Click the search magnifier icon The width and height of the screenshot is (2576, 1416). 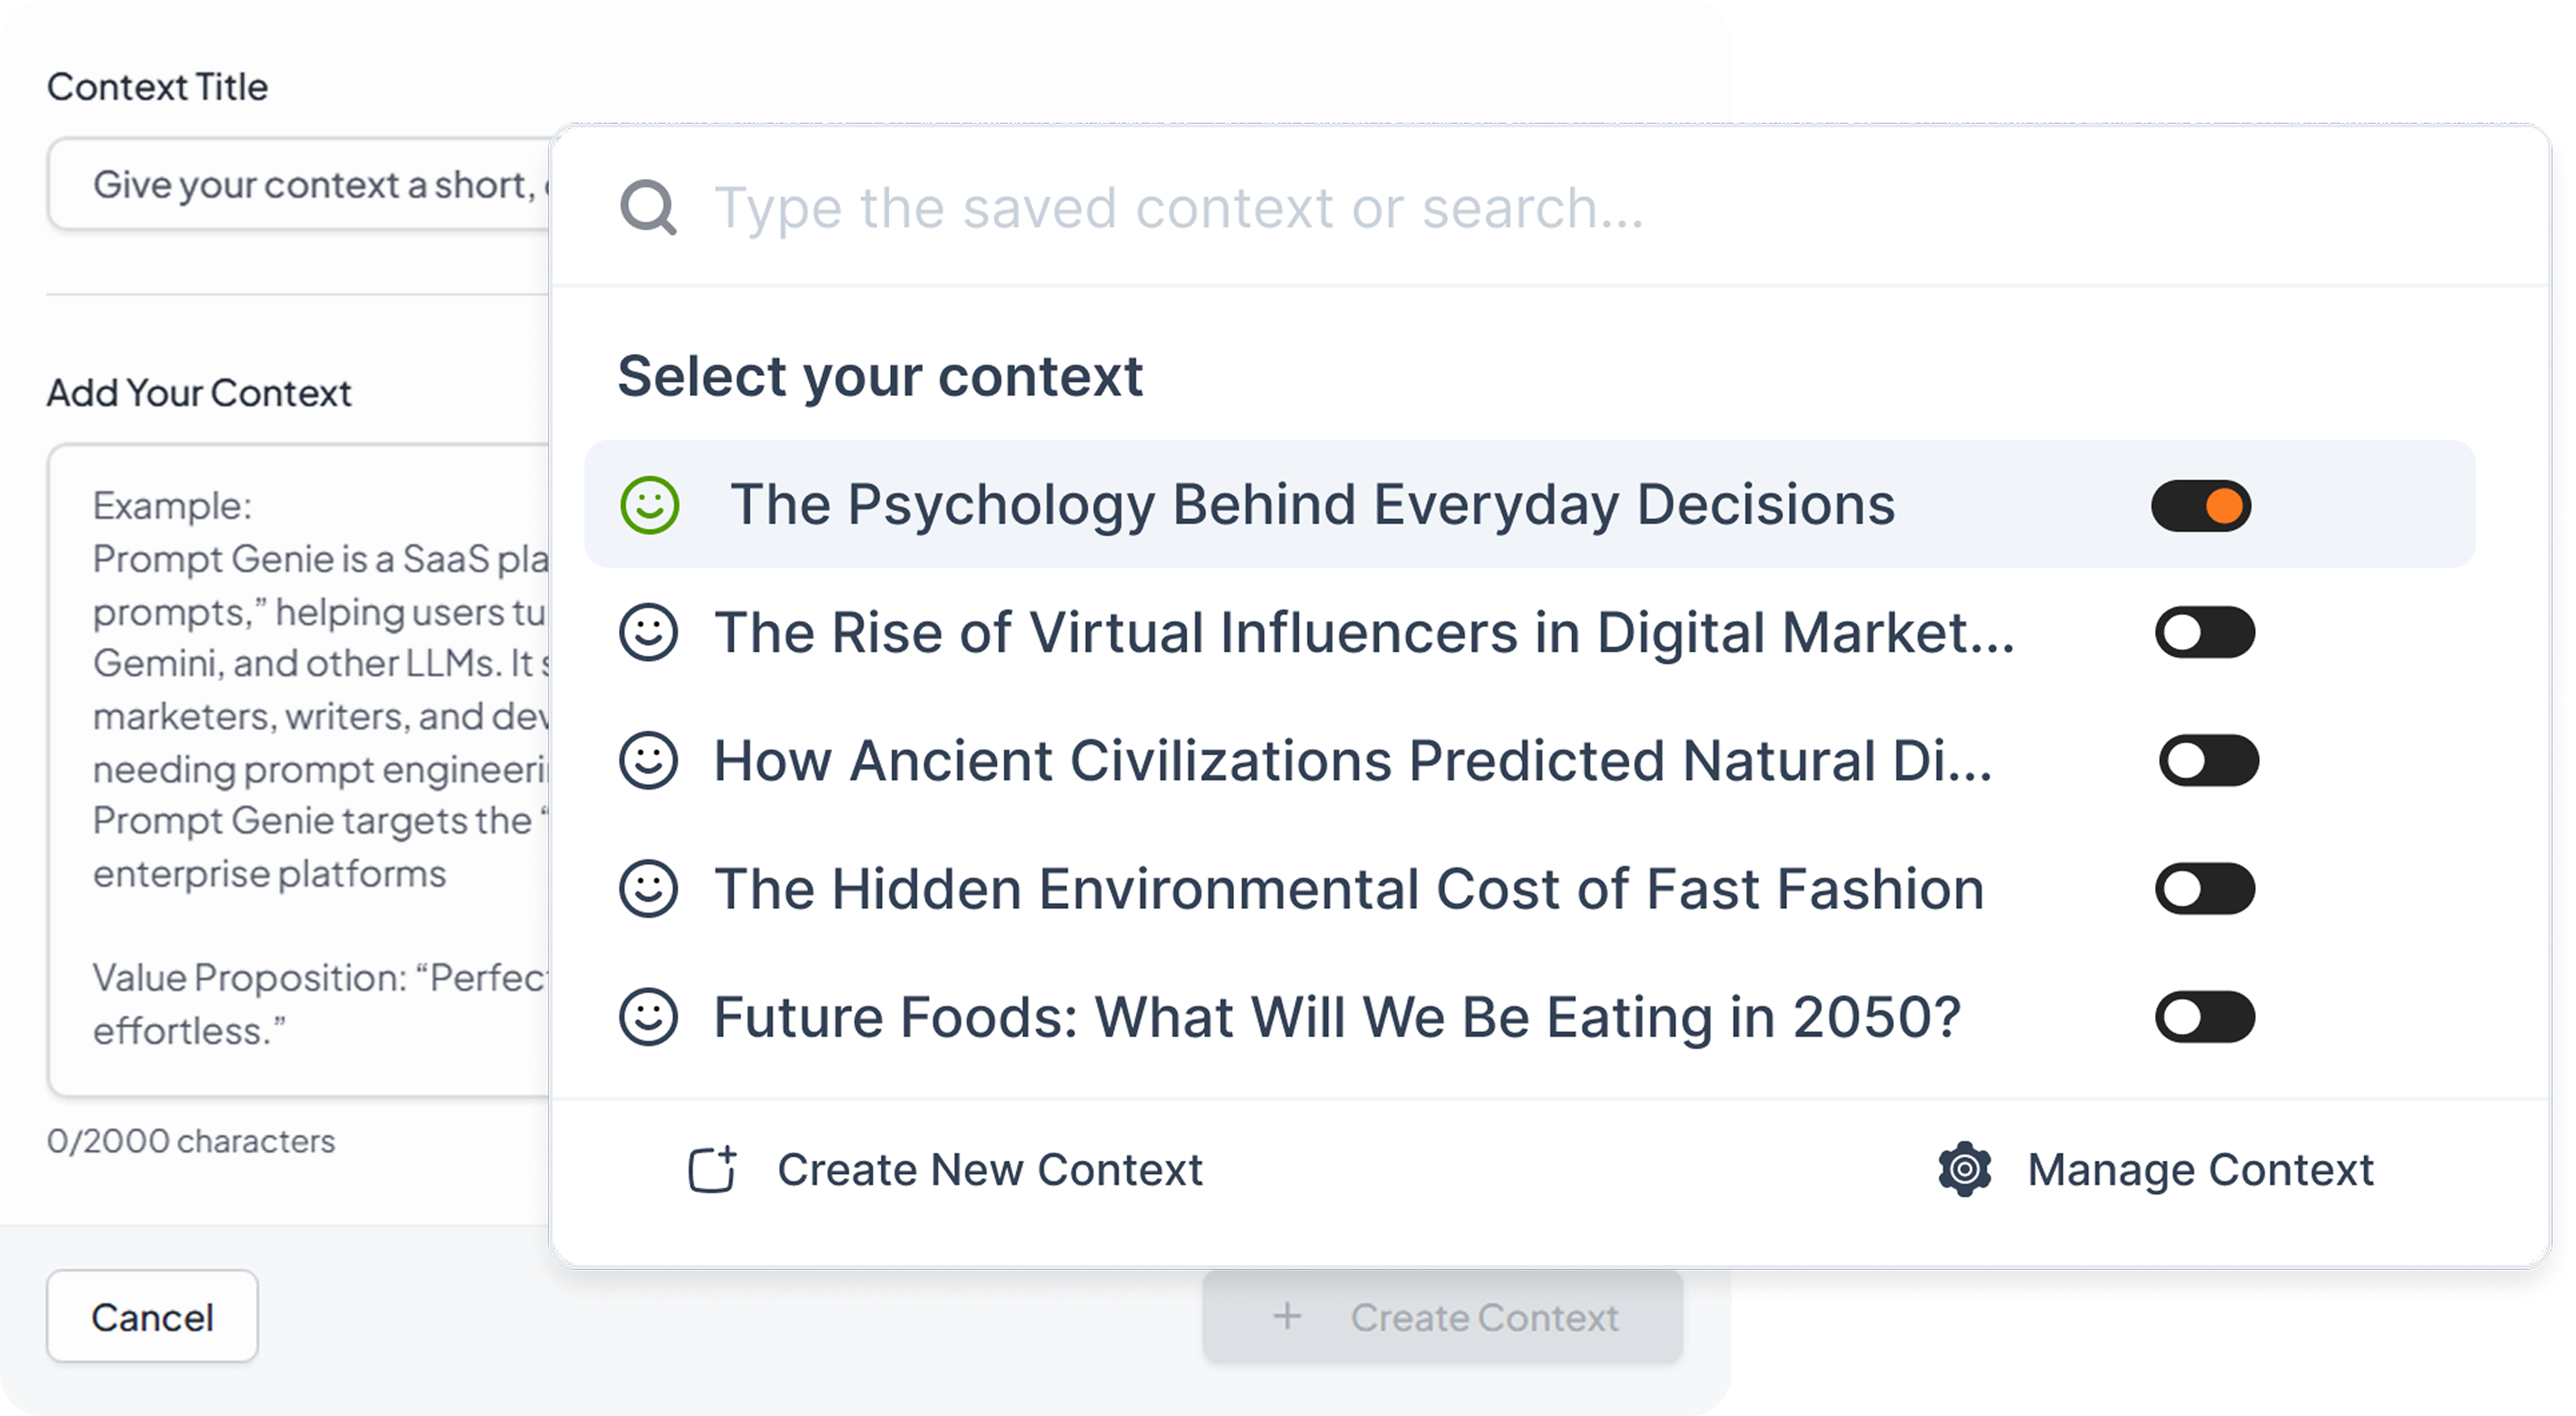(648, 208)
